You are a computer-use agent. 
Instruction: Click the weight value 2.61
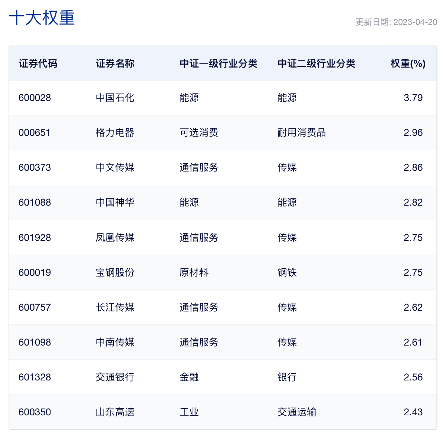(x=413, y=342)
